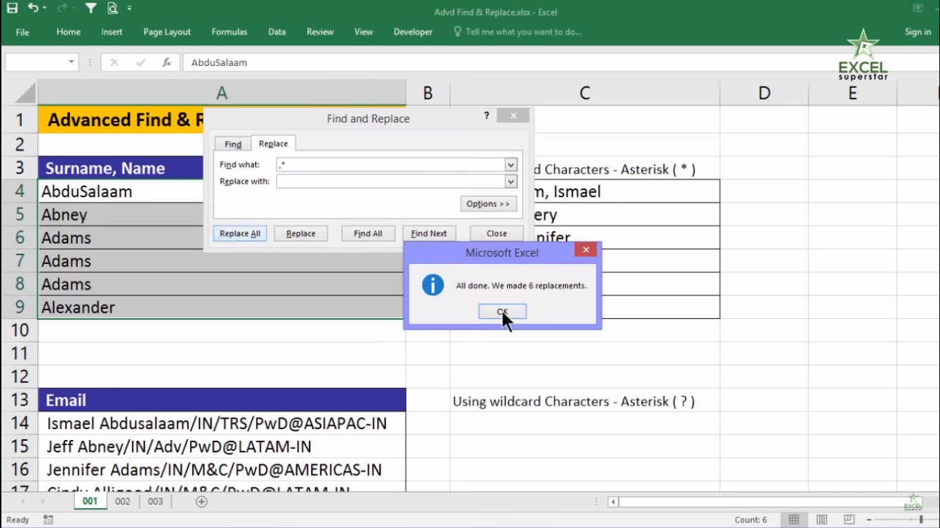
Task: Select column A header
Action: coord(222,93)
